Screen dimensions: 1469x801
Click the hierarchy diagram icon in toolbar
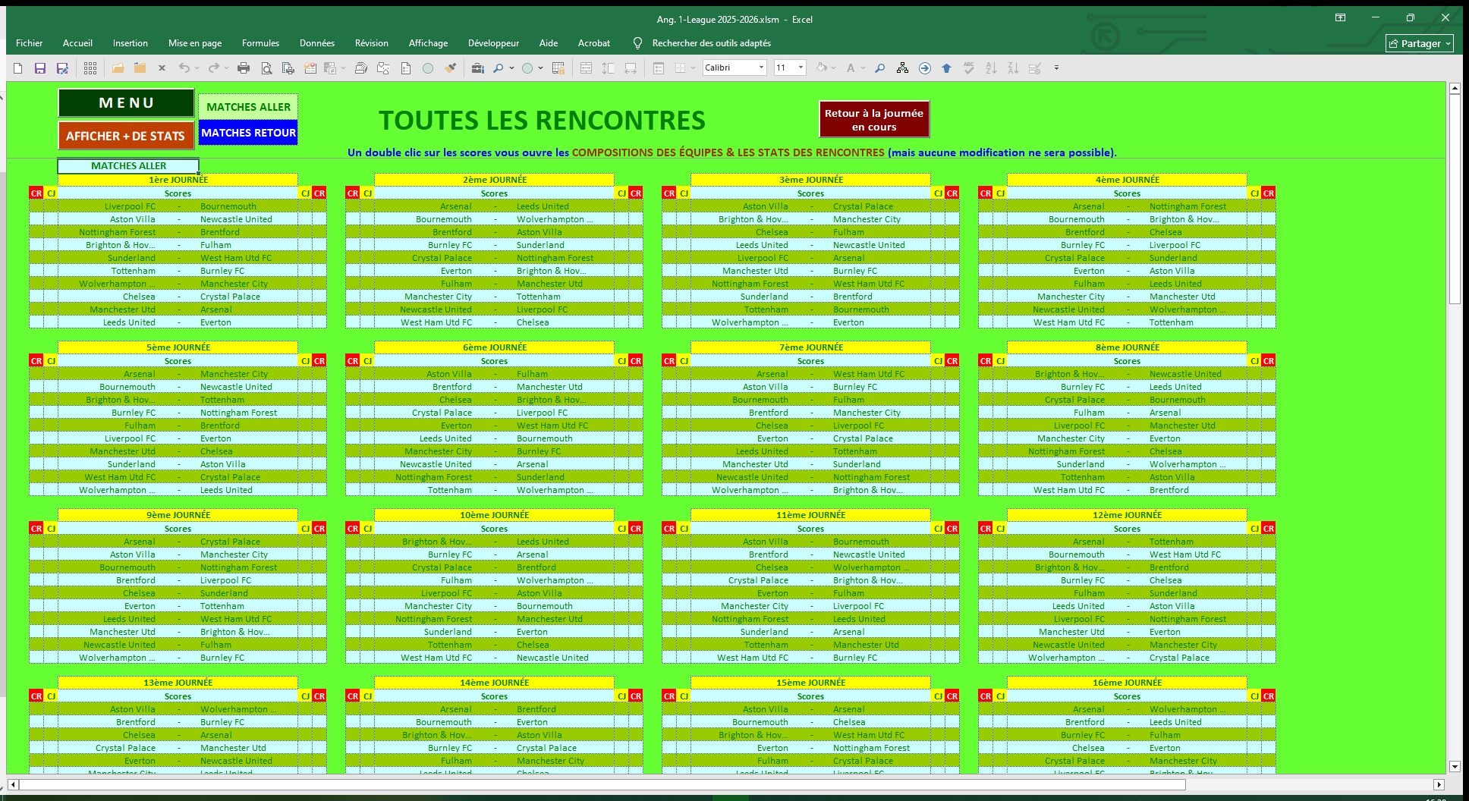(x=902, y=68)
